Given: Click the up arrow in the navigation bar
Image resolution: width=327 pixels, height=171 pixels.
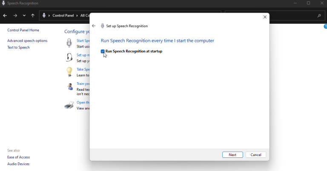Looking at the screenshot, I should [33, 16].
